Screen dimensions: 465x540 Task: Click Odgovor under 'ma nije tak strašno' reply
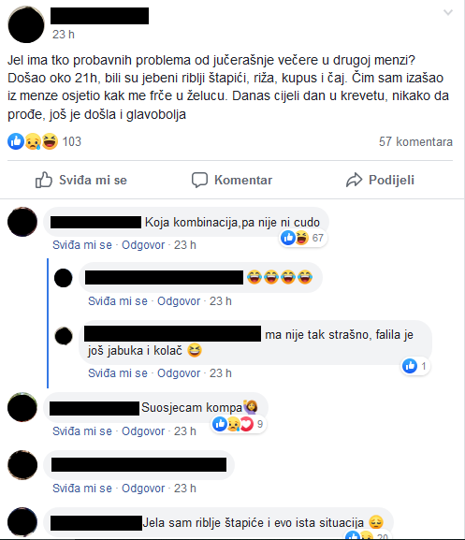179,373
